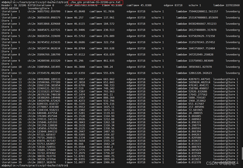The width and height of the screenshot is (243, 168).
Task: Click the iteration= 12 label
Action: pos(12,79)
